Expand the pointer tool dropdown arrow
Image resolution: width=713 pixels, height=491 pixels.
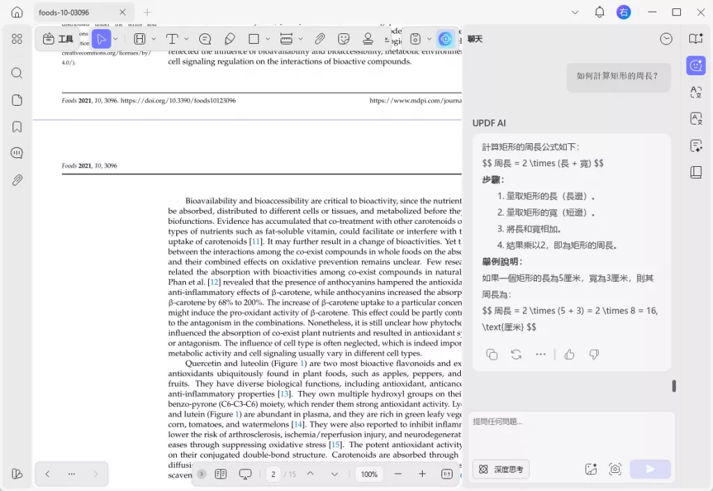116,39
